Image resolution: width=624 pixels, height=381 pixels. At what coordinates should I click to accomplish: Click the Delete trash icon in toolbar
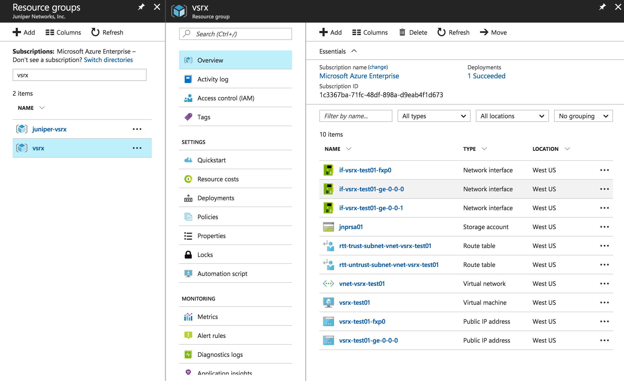pyautogui.click(x=402, y=32)
